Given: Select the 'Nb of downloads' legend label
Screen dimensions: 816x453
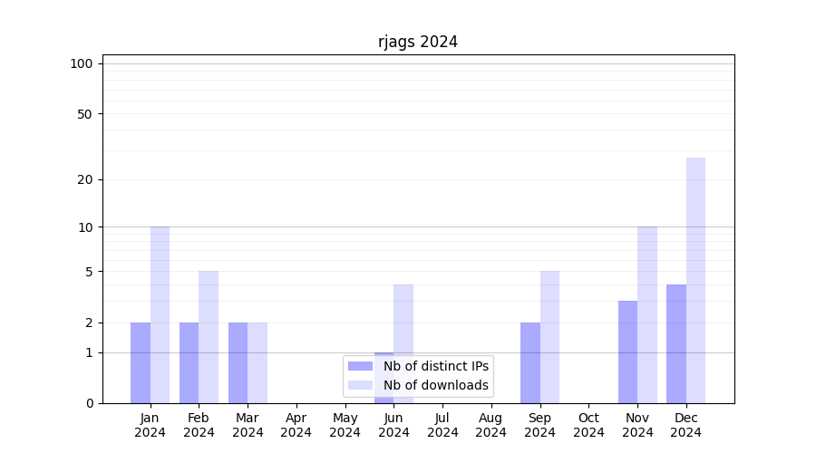Looking at the screenshot, I should point(435,385).
